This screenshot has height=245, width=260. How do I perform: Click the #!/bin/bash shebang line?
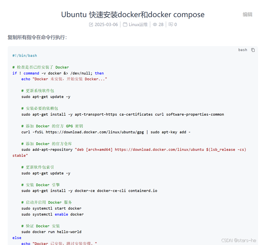tap(25, 55)
